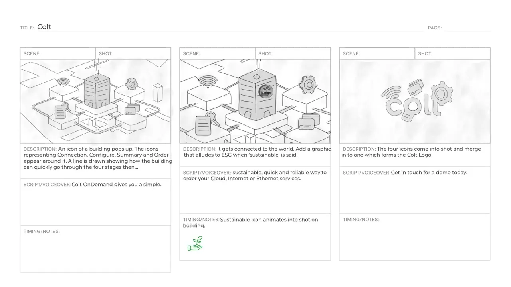Click the round sustainable badge on second building
The width and height of the screenshot is (511, 287).
pos(265,91)
